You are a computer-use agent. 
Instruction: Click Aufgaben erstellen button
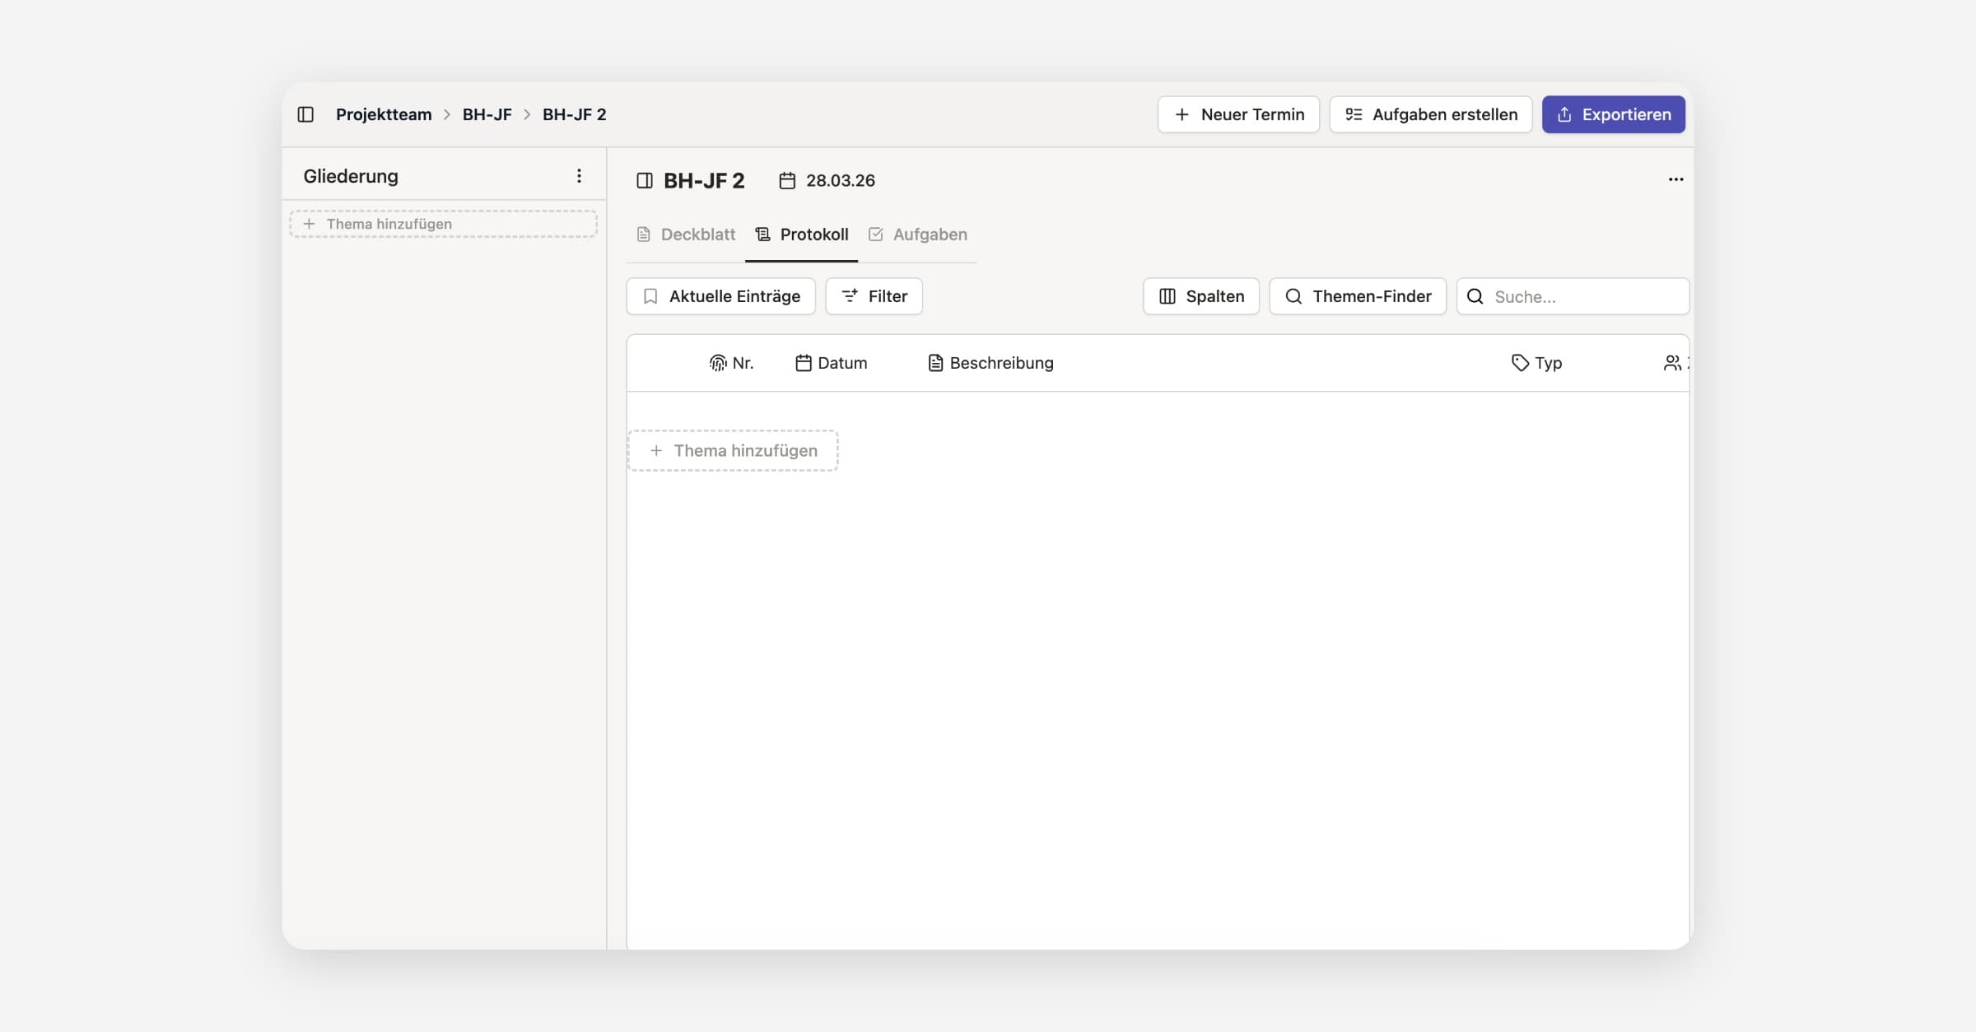tap(1430, 114)
